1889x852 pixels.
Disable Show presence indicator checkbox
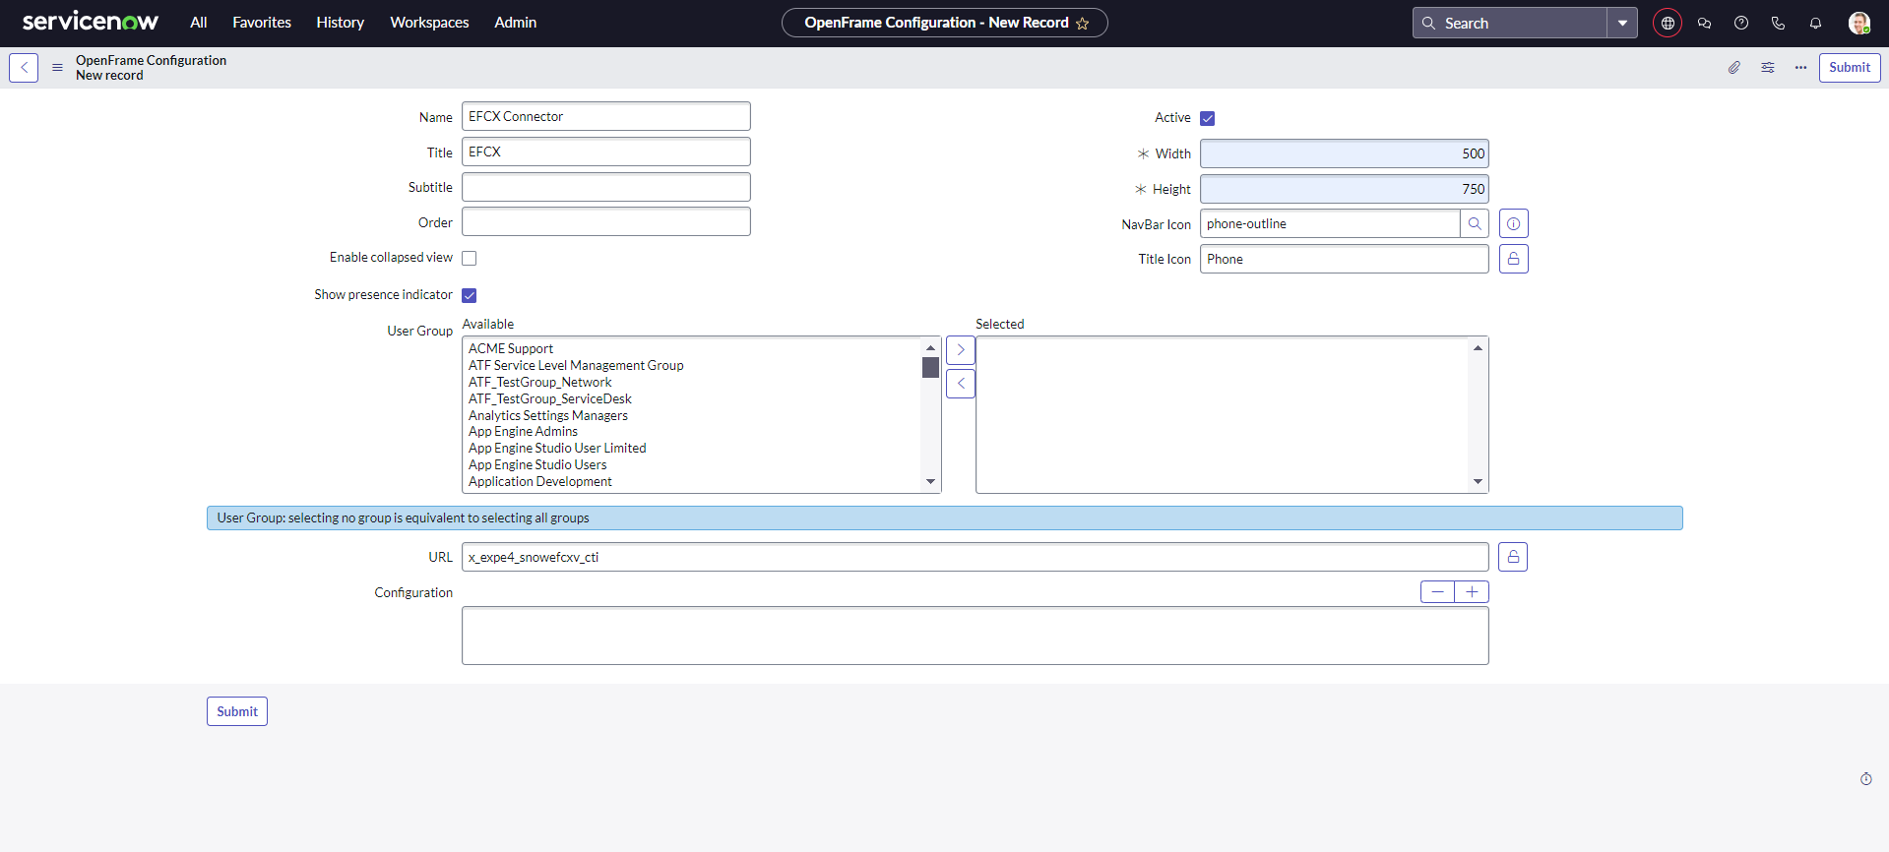470,295
